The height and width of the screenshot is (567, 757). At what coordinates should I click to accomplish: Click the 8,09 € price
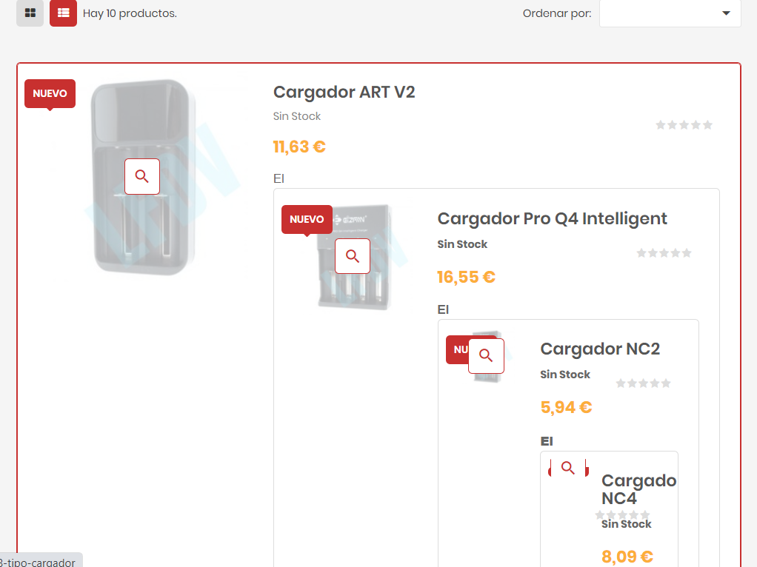click(x=627, y=557)
